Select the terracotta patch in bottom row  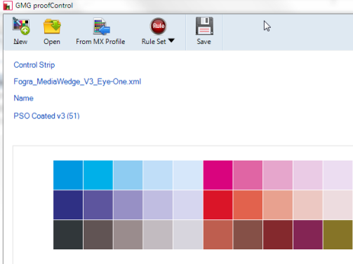pyautogui.click(x=218, y=235)
